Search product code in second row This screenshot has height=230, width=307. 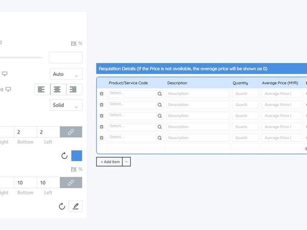coord(160,105)
